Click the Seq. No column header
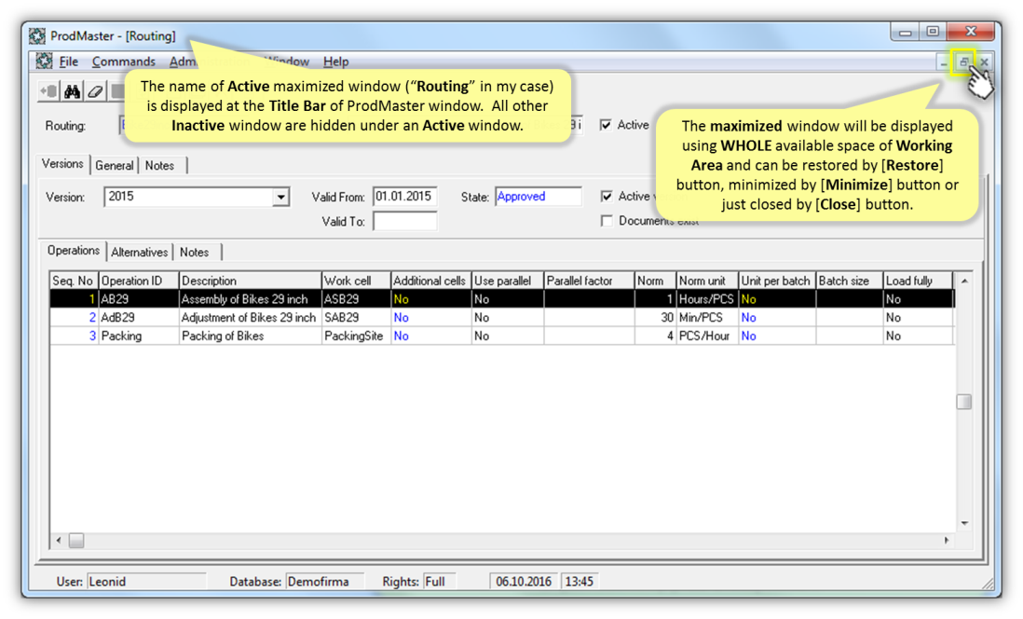Viewport: 1023px width, 619px height. [x=73, y=281]
